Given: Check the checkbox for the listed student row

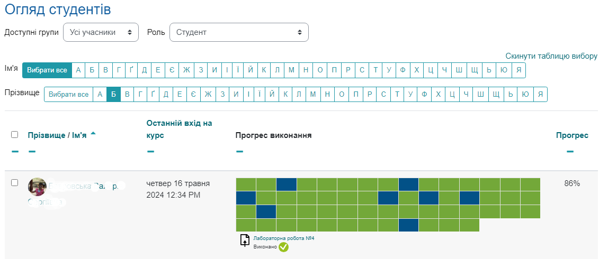Looking at the screenshot, I should pyautogui.click(x=15, y=183).
